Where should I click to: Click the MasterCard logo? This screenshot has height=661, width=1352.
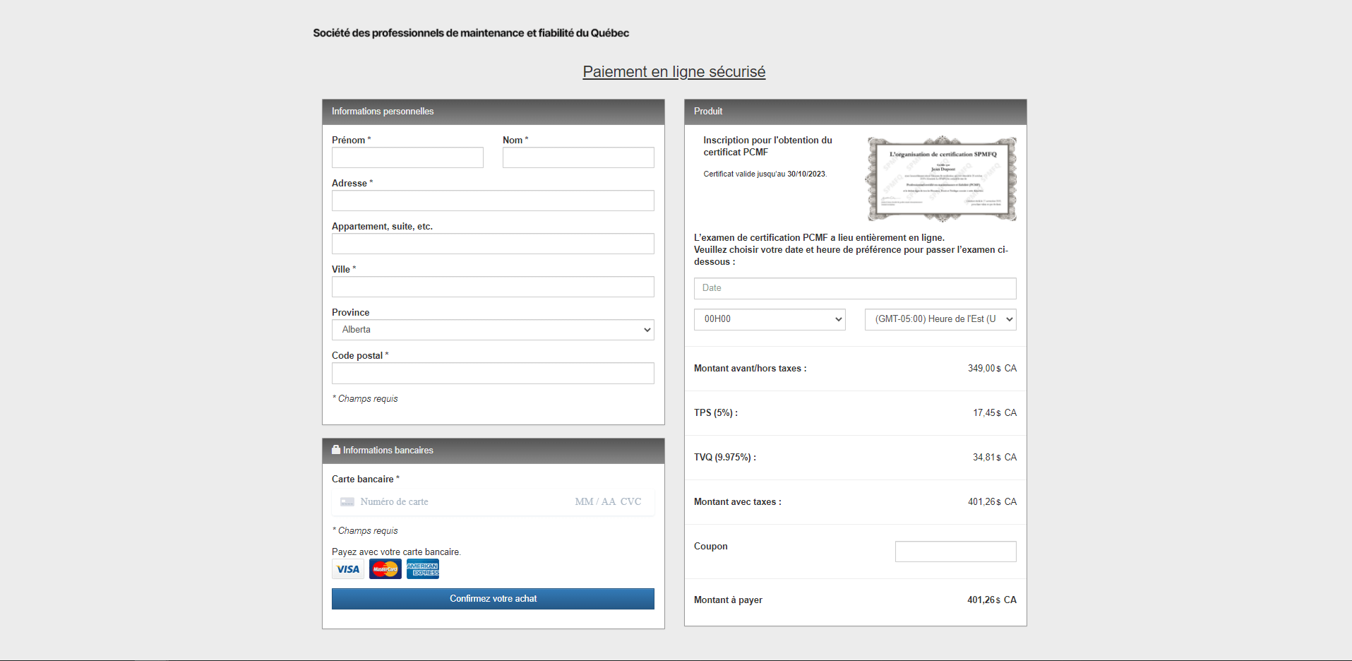[x=385, y=569]
